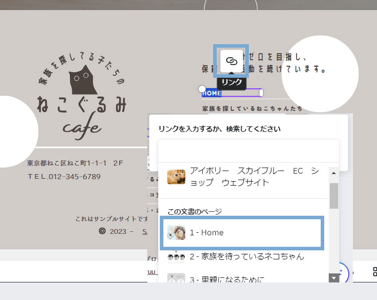Viewport: 377px width, 300px height.
Task: Click the copyright © symbol in footer
Action: (102, 231)
